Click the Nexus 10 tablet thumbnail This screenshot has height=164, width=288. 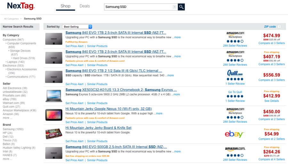point(54,115)
